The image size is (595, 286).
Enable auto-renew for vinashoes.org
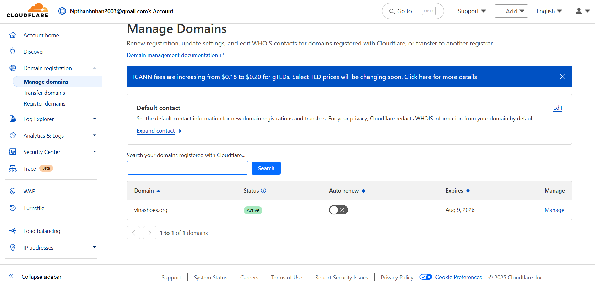338,210
